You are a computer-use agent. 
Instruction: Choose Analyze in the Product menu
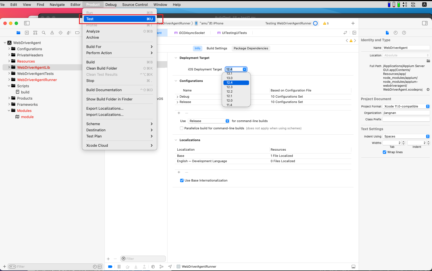(x=119, y=31)
